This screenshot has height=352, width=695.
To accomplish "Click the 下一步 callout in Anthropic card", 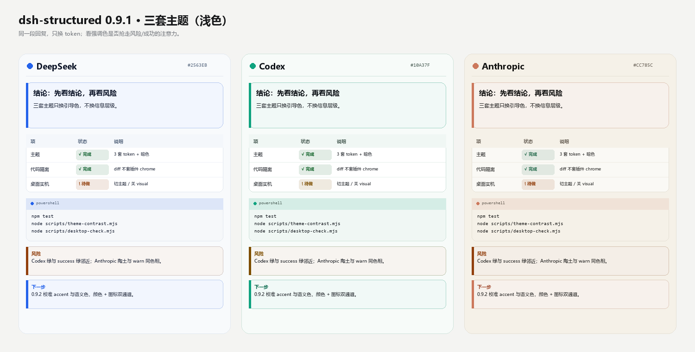I will tap(570, 294).
